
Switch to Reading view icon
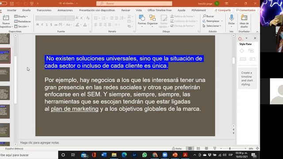207,148
